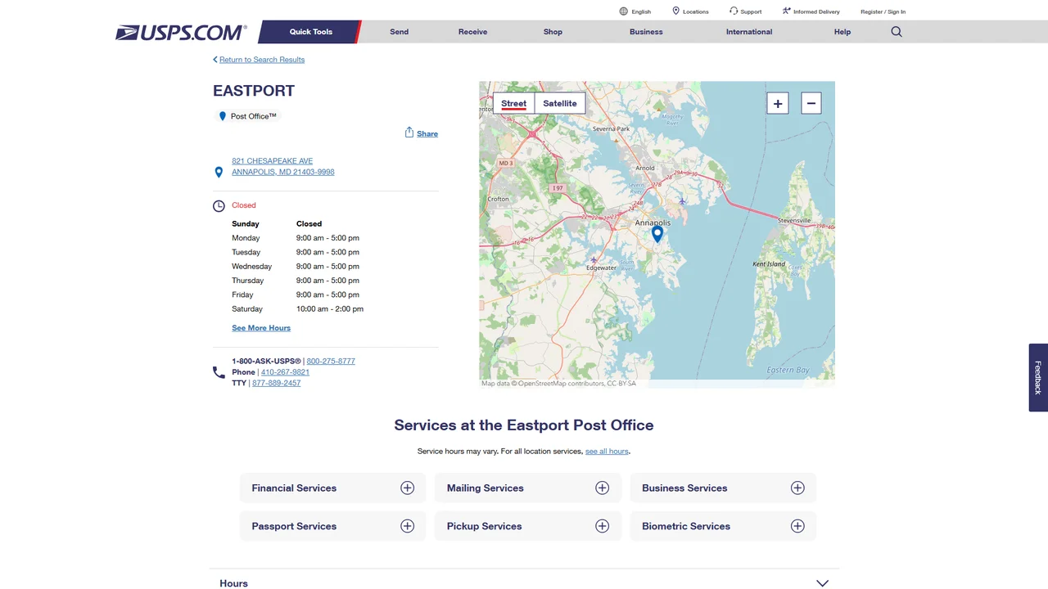
Task: Open the 821 Chesapeake Ave address link
Action: [x=283, y=167]
